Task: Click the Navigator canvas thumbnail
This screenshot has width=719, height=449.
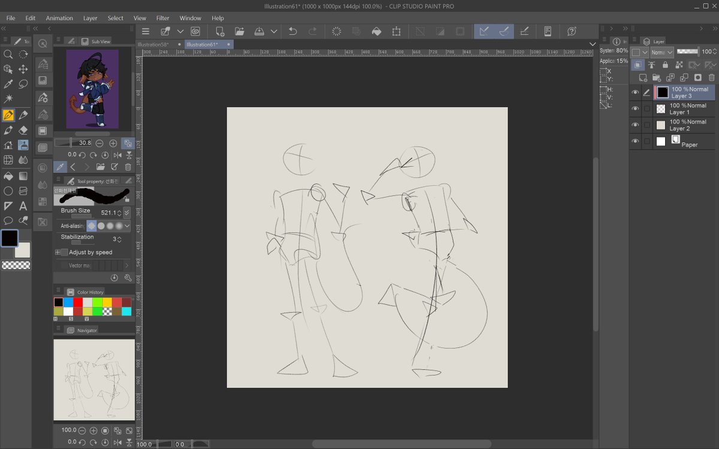Action: point(94,380)
